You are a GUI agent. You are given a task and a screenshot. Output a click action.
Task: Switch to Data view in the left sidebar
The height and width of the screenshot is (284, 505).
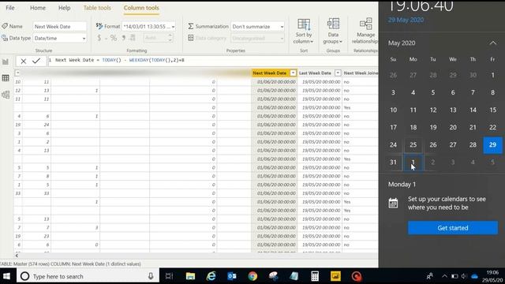6,78
